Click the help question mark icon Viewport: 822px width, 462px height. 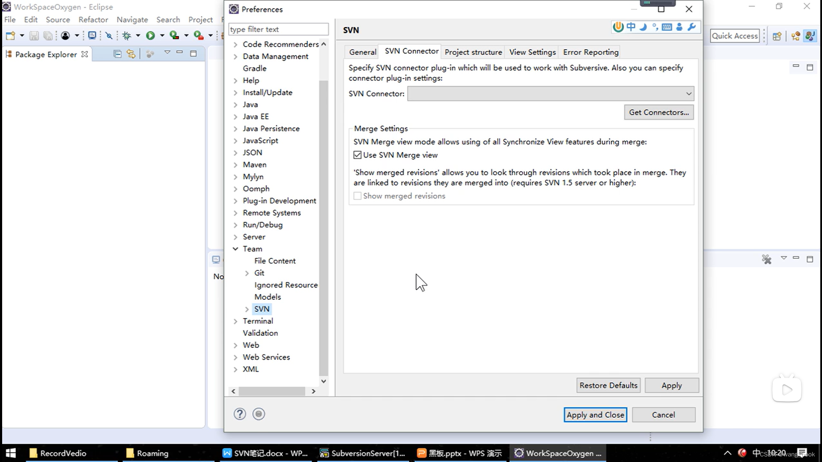(240, 414)
